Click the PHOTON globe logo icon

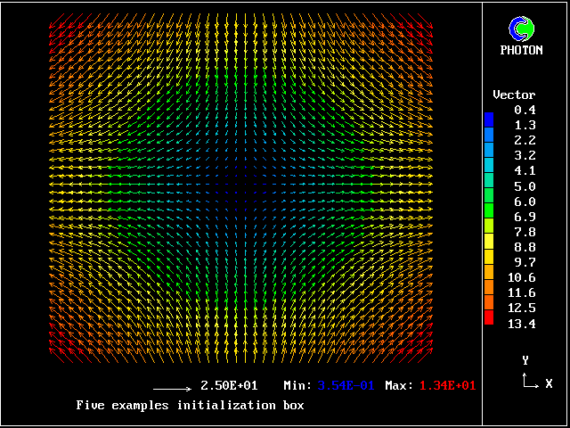click(x=521, y=29)
